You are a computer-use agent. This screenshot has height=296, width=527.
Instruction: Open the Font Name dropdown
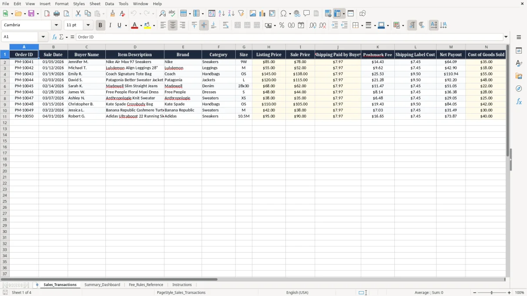point(57,25)
